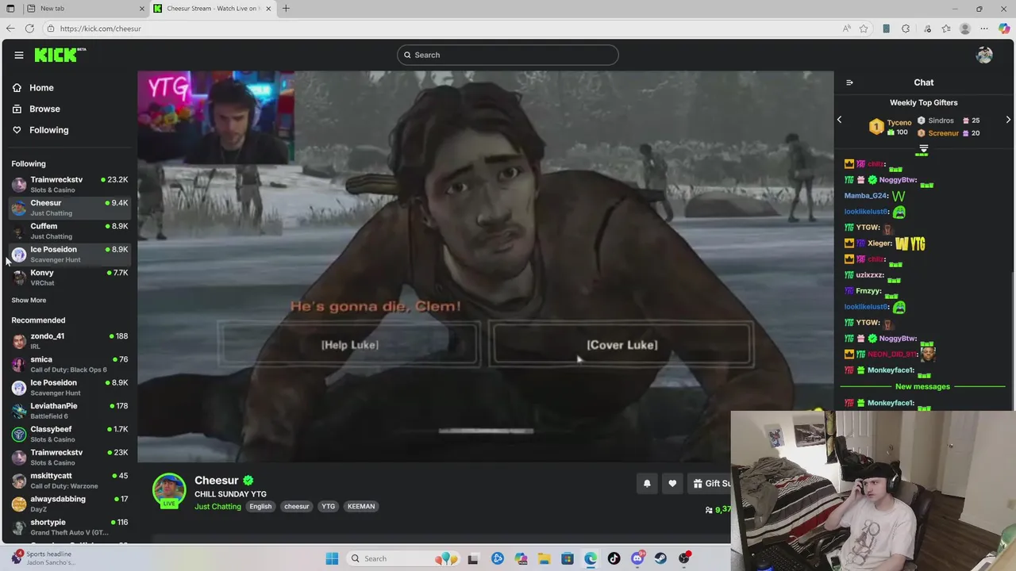Follow channel with heart button
This screenshot has width=1016, height=571.
pos(672,484)
